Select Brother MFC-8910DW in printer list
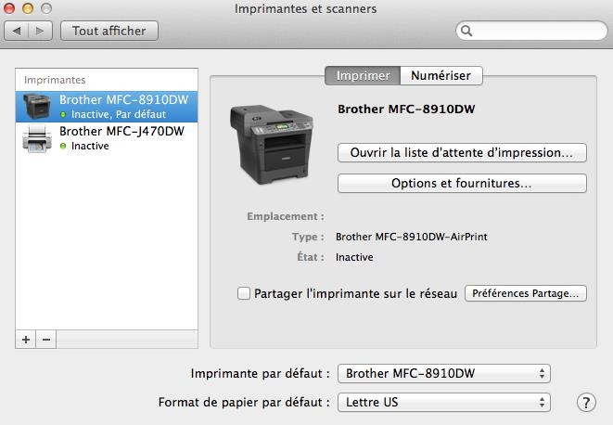The image size is (613, 425). coord(107,107)
